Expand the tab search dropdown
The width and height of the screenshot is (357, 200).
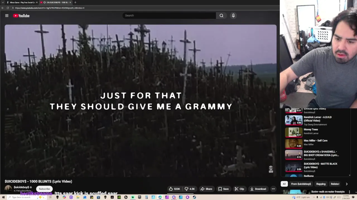coord(3,2)
